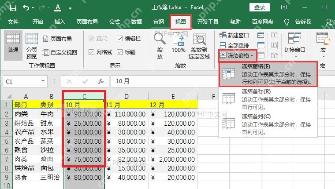Click 新建窗口 button
Screen dimensions: 335x189
[234, 35]
